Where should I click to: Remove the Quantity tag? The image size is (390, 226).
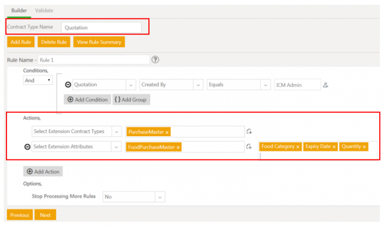pyautogui.click(x=365, y=147)
